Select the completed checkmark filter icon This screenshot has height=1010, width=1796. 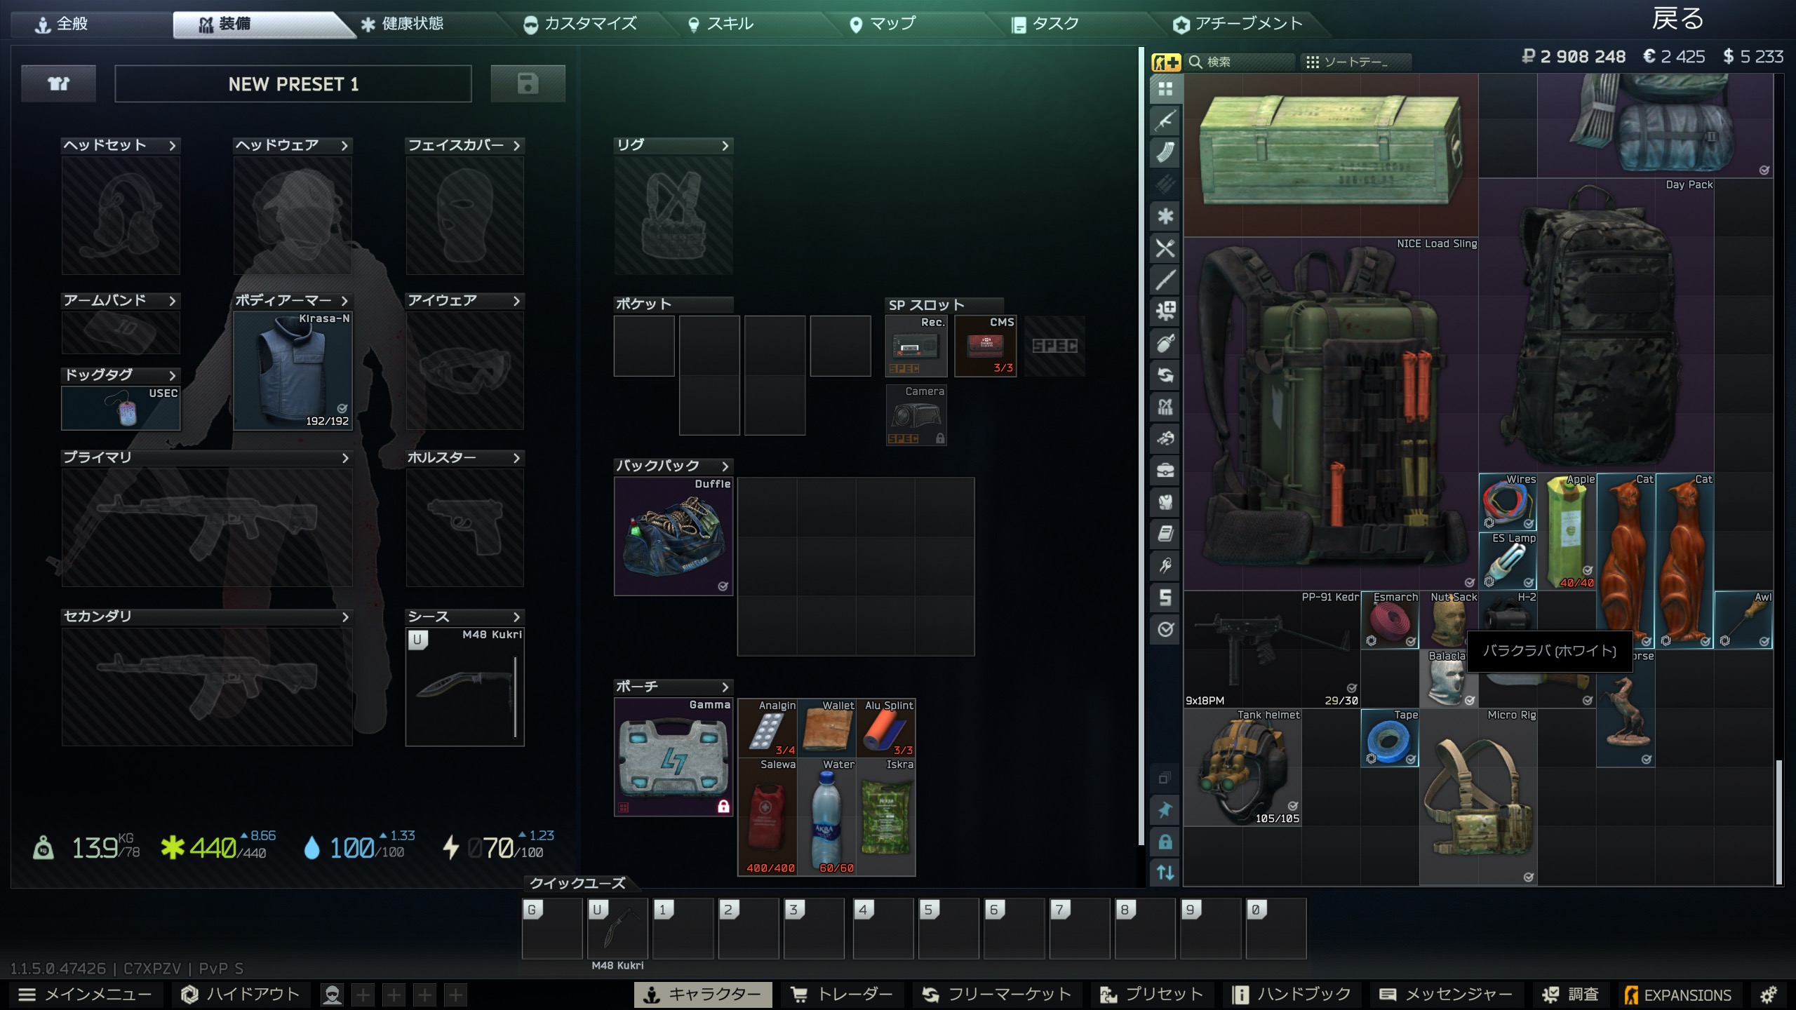click(1165, 629)
